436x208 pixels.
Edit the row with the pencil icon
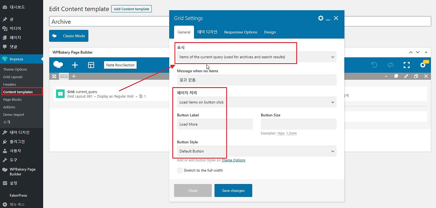coord(406,76)
